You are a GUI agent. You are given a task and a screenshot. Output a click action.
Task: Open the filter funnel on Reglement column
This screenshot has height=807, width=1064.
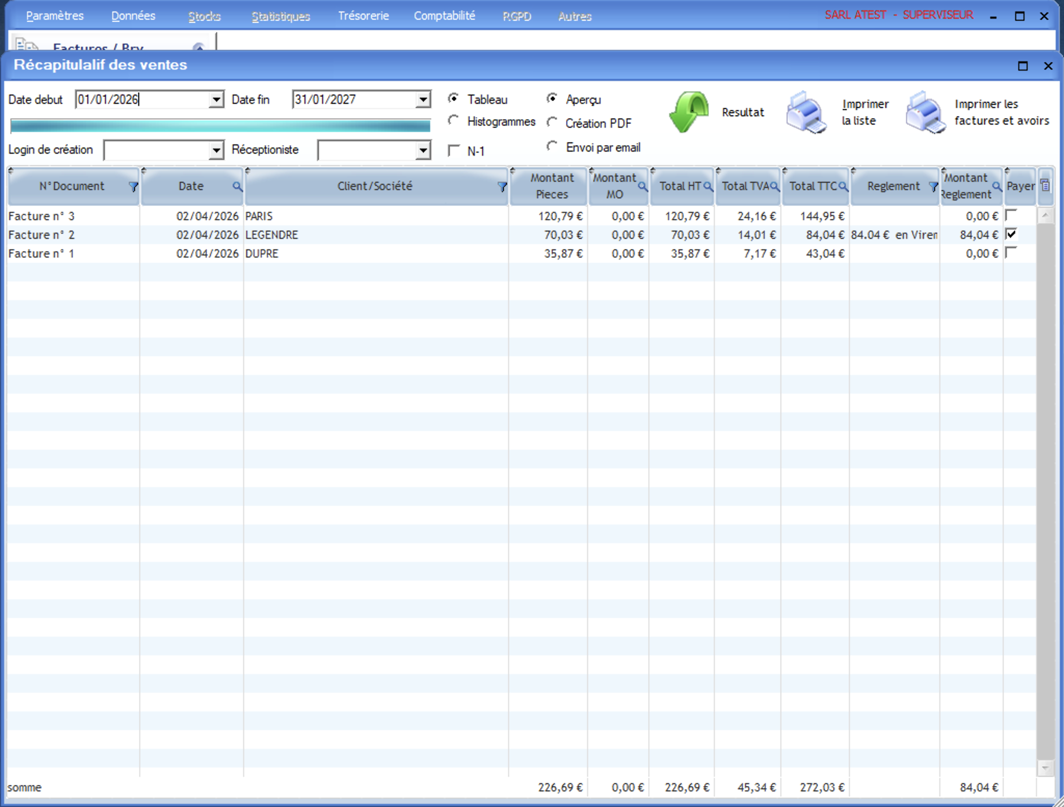tap(933, 187)
